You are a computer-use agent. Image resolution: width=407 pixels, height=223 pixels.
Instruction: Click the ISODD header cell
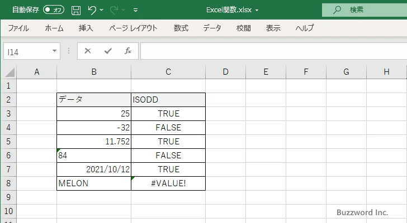tap(168, 100)
